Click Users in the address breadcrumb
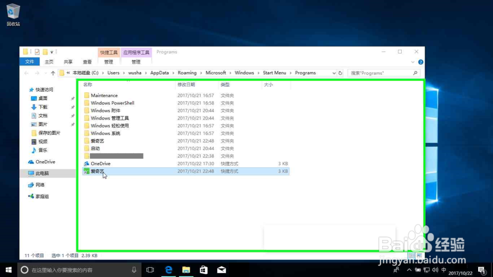 pos(113,72)
